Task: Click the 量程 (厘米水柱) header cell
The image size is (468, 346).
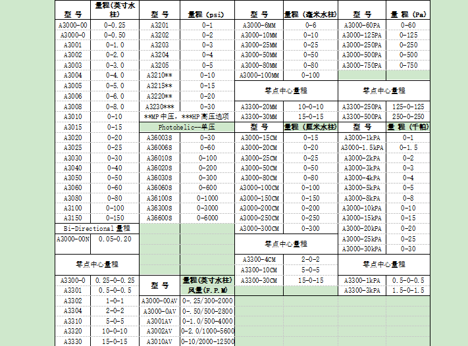Action: 310,126
